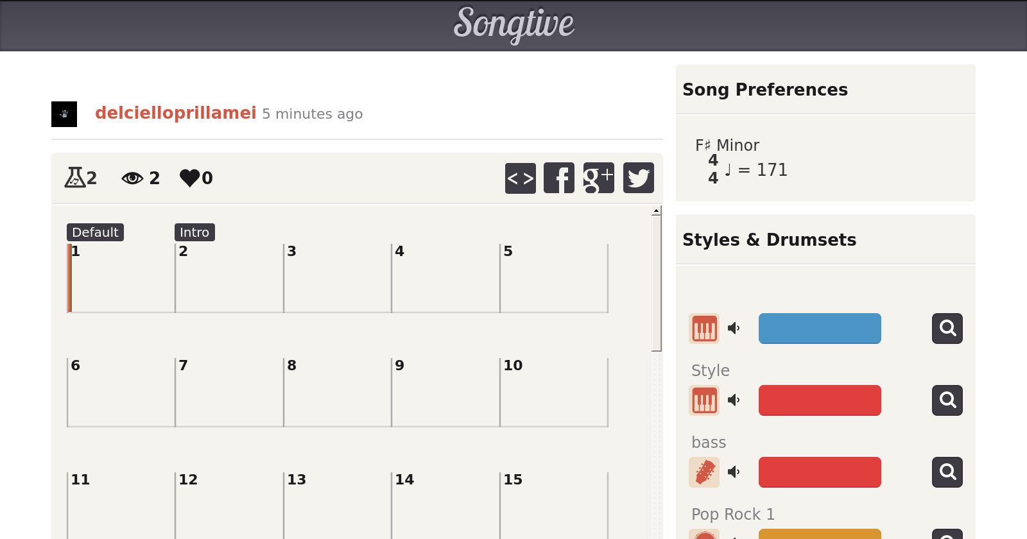This screenshot has height=539, width=1027.
Task: Mute the bass track speaker
Action: click(x=734, y=400)
